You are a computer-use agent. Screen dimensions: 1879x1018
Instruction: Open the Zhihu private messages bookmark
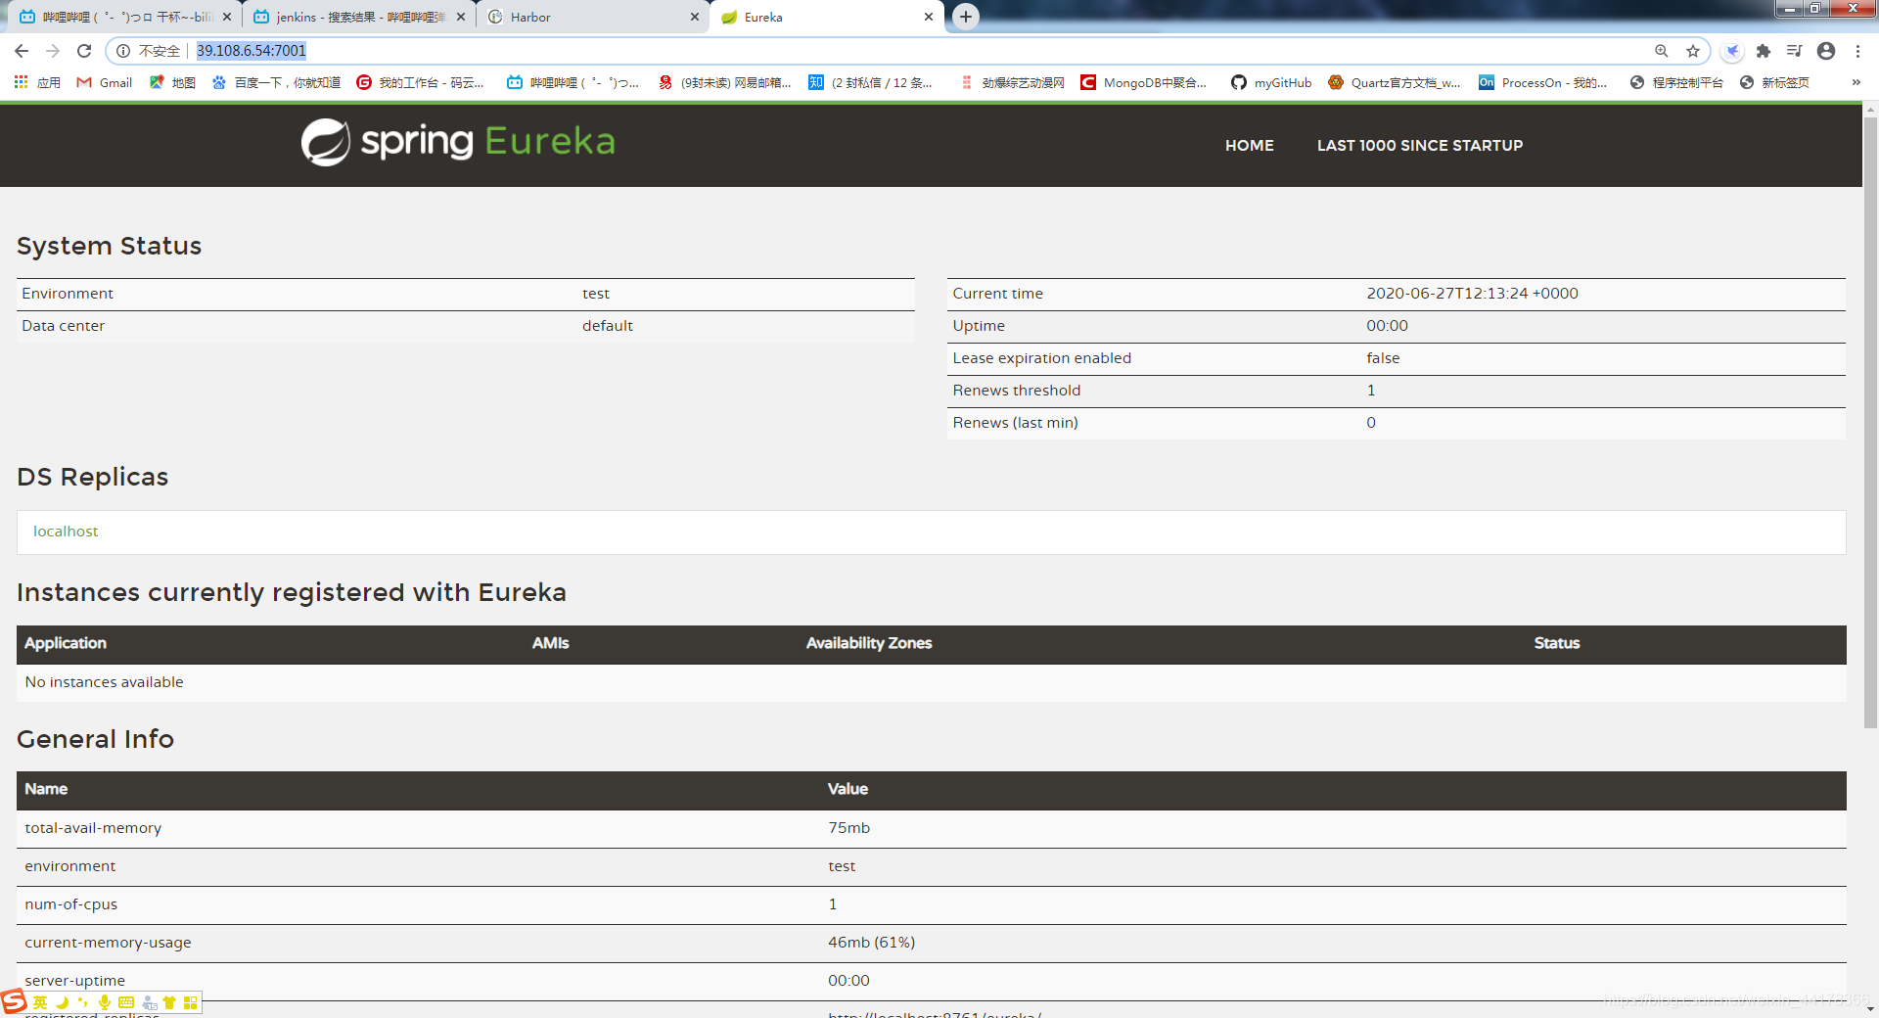(870, 82)
